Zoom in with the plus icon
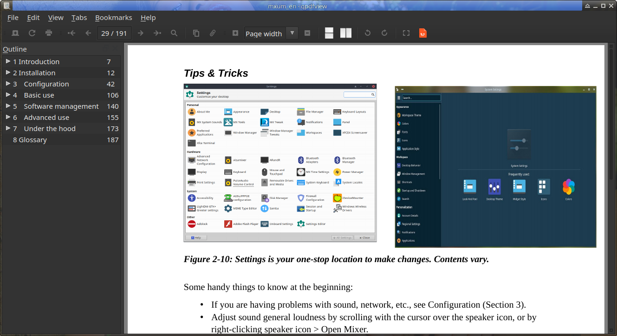617x336 pixels. [x=235, y=33]
